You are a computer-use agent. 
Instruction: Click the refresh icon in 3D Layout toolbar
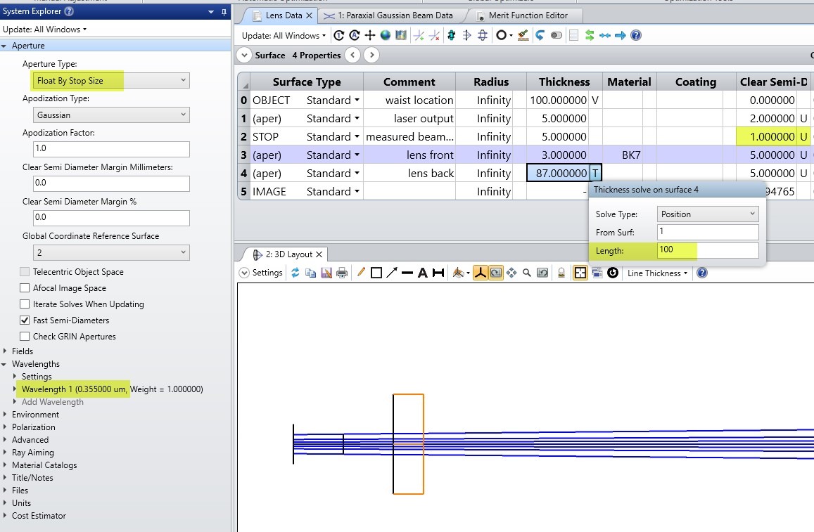(295, 273)
